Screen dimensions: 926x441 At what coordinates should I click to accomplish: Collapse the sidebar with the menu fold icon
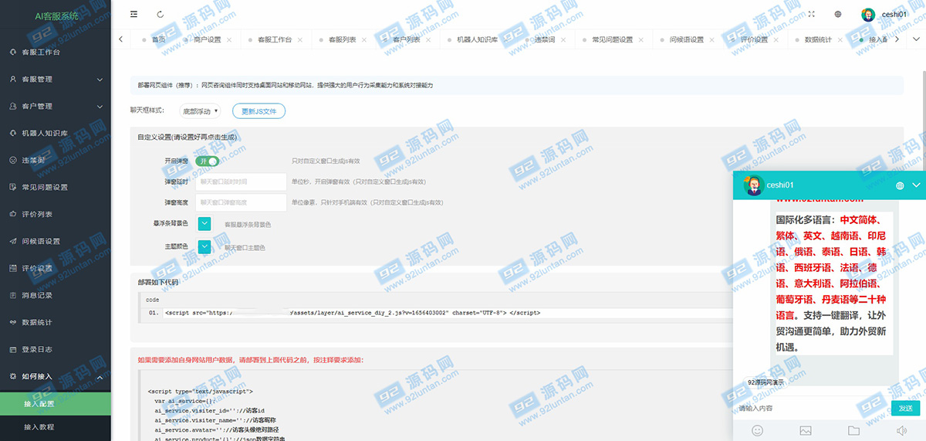(134, 14)
